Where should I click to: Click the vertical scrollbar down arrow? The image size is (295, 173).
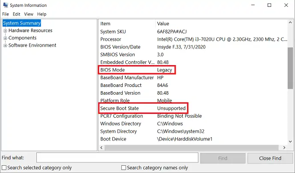click(x=290, y=142)
